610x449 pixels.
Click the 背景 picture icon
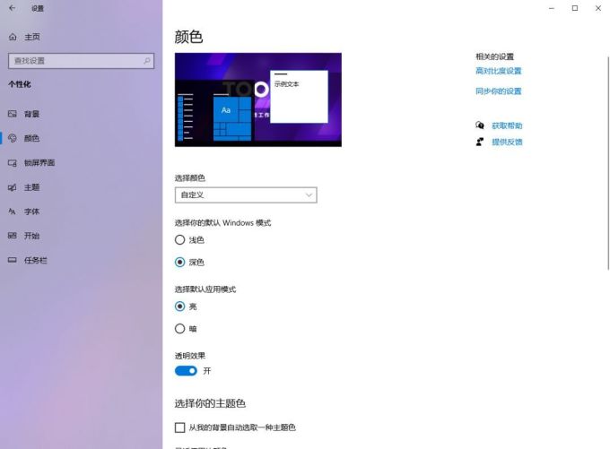13,114
